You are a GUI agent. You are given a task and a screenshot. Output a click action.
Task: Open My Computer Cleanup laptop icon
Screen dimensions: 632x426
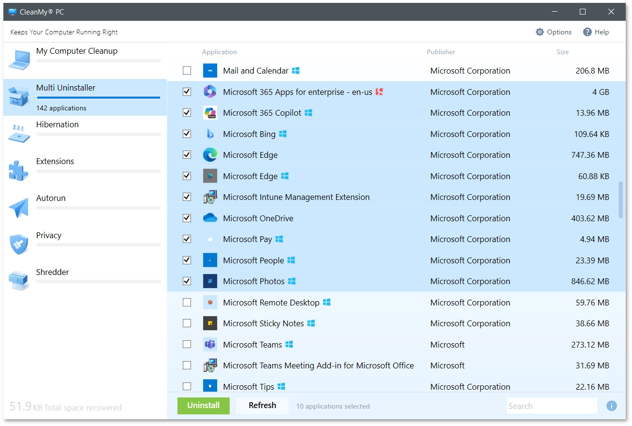point(19,61)
